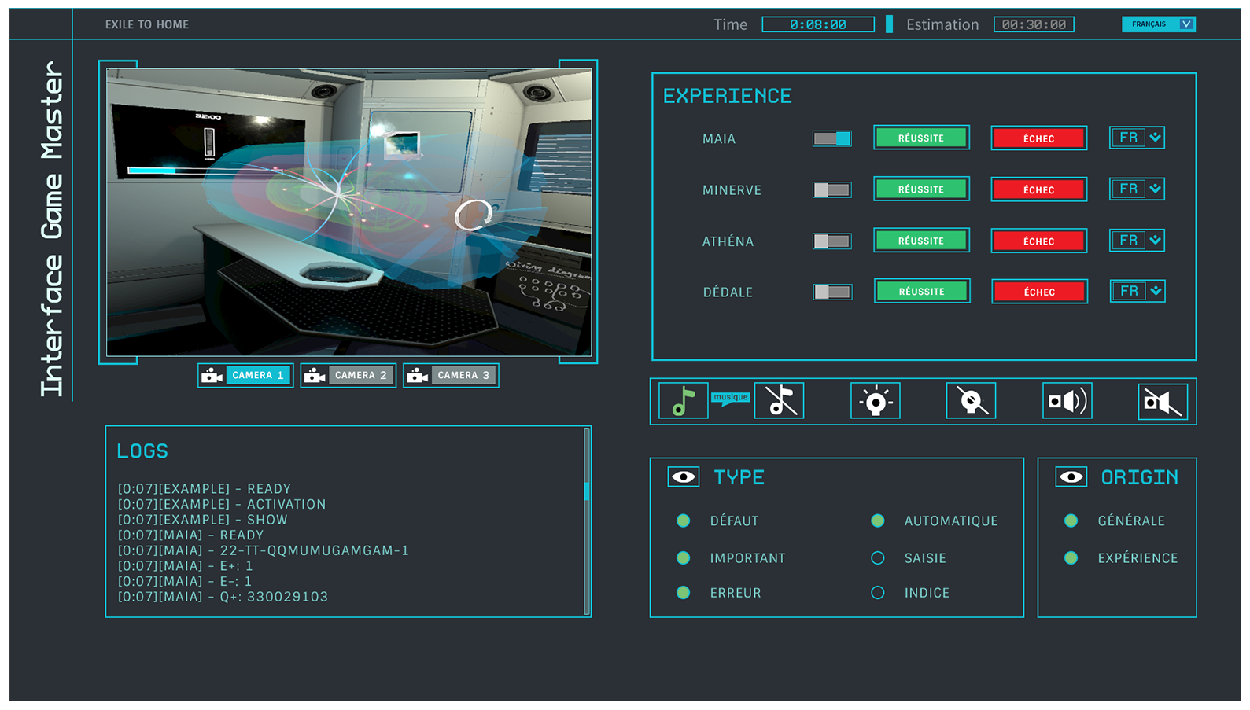1250x710 pixels.
Task: Click the green music note icon
Action: pyautogui.click(x=683, y=401)
